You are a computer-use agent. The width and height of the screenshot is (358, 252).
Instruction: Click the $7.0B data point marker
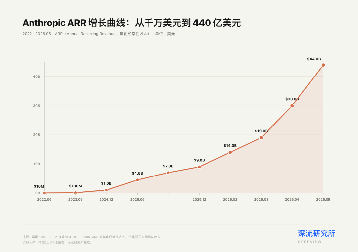[x=168, y=173]
